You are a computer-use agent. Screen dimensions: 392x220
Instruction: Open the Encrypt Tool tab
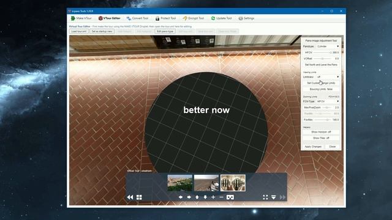[194, 18]
